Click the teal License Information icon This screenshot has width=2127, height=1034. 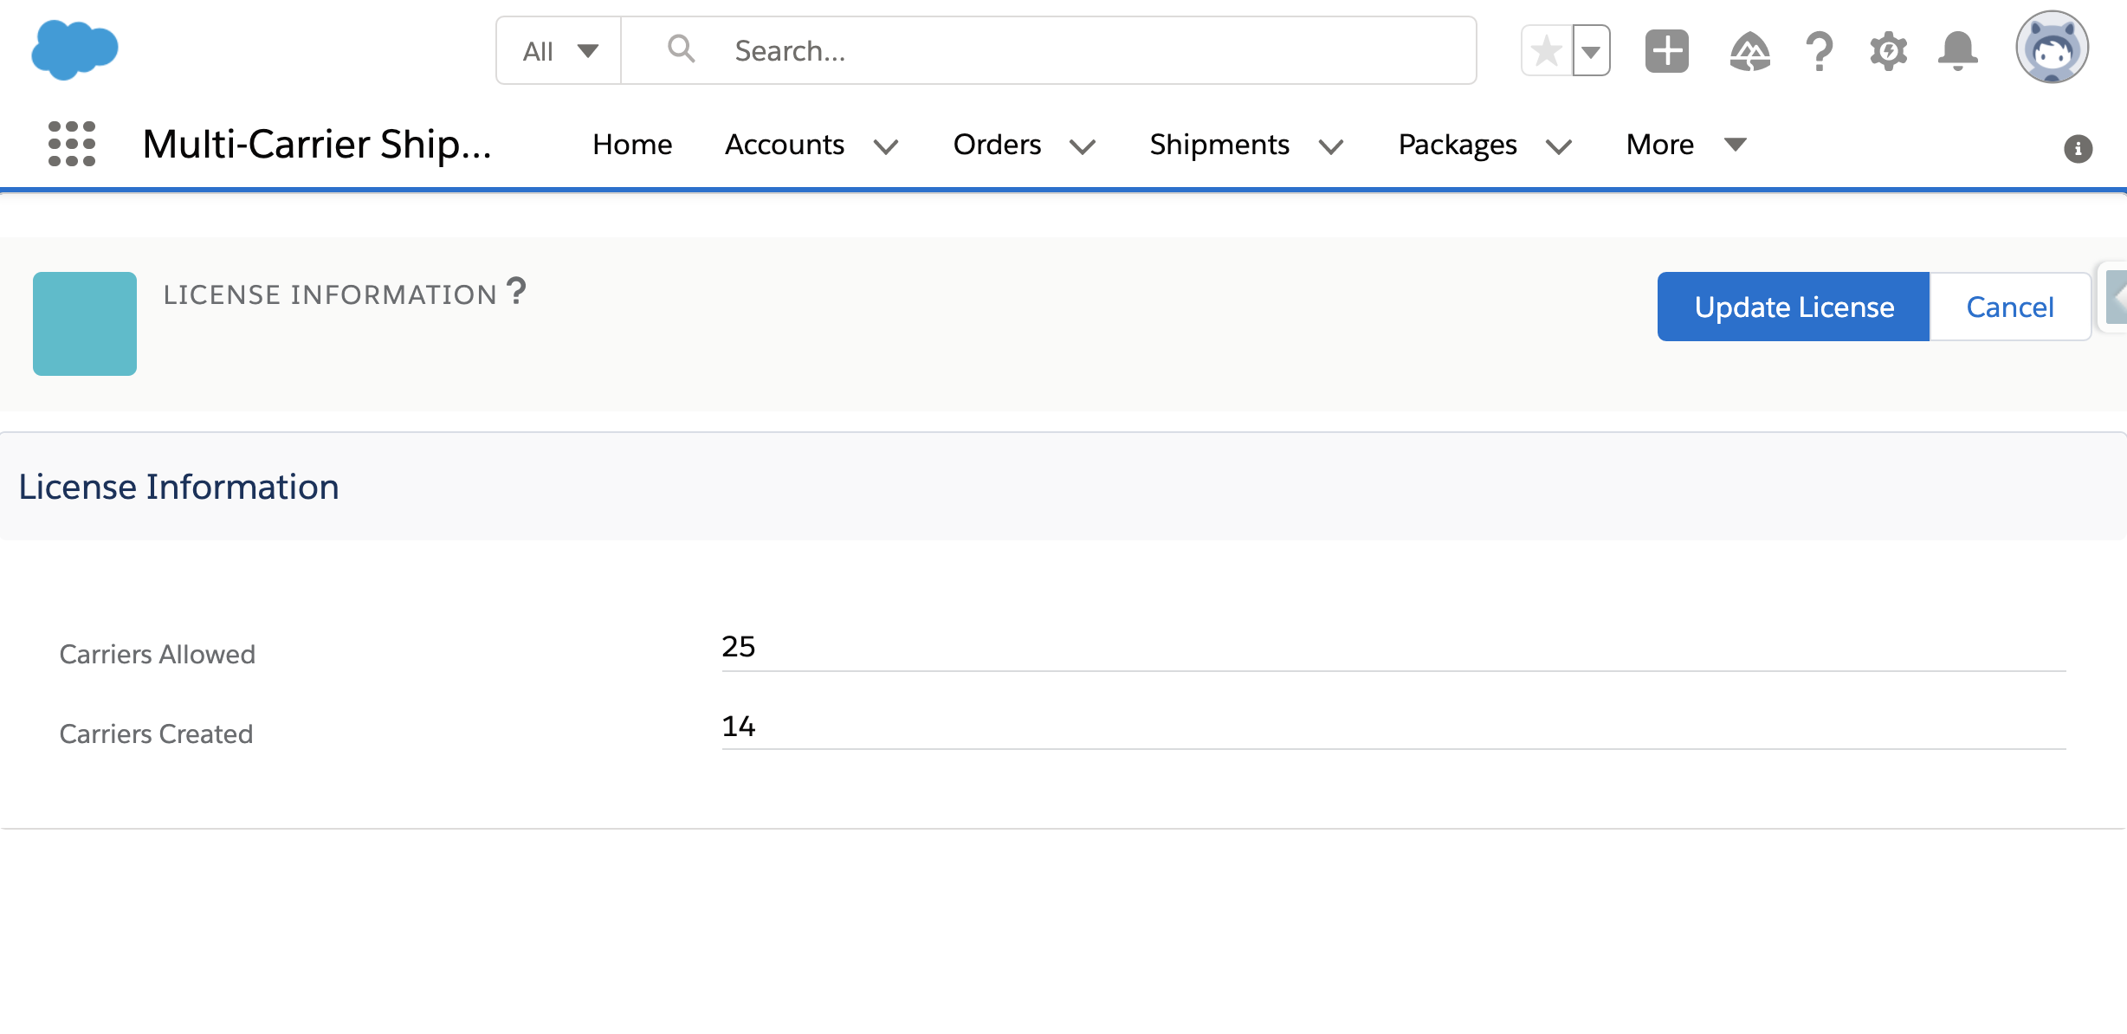[x=85, y=324]
